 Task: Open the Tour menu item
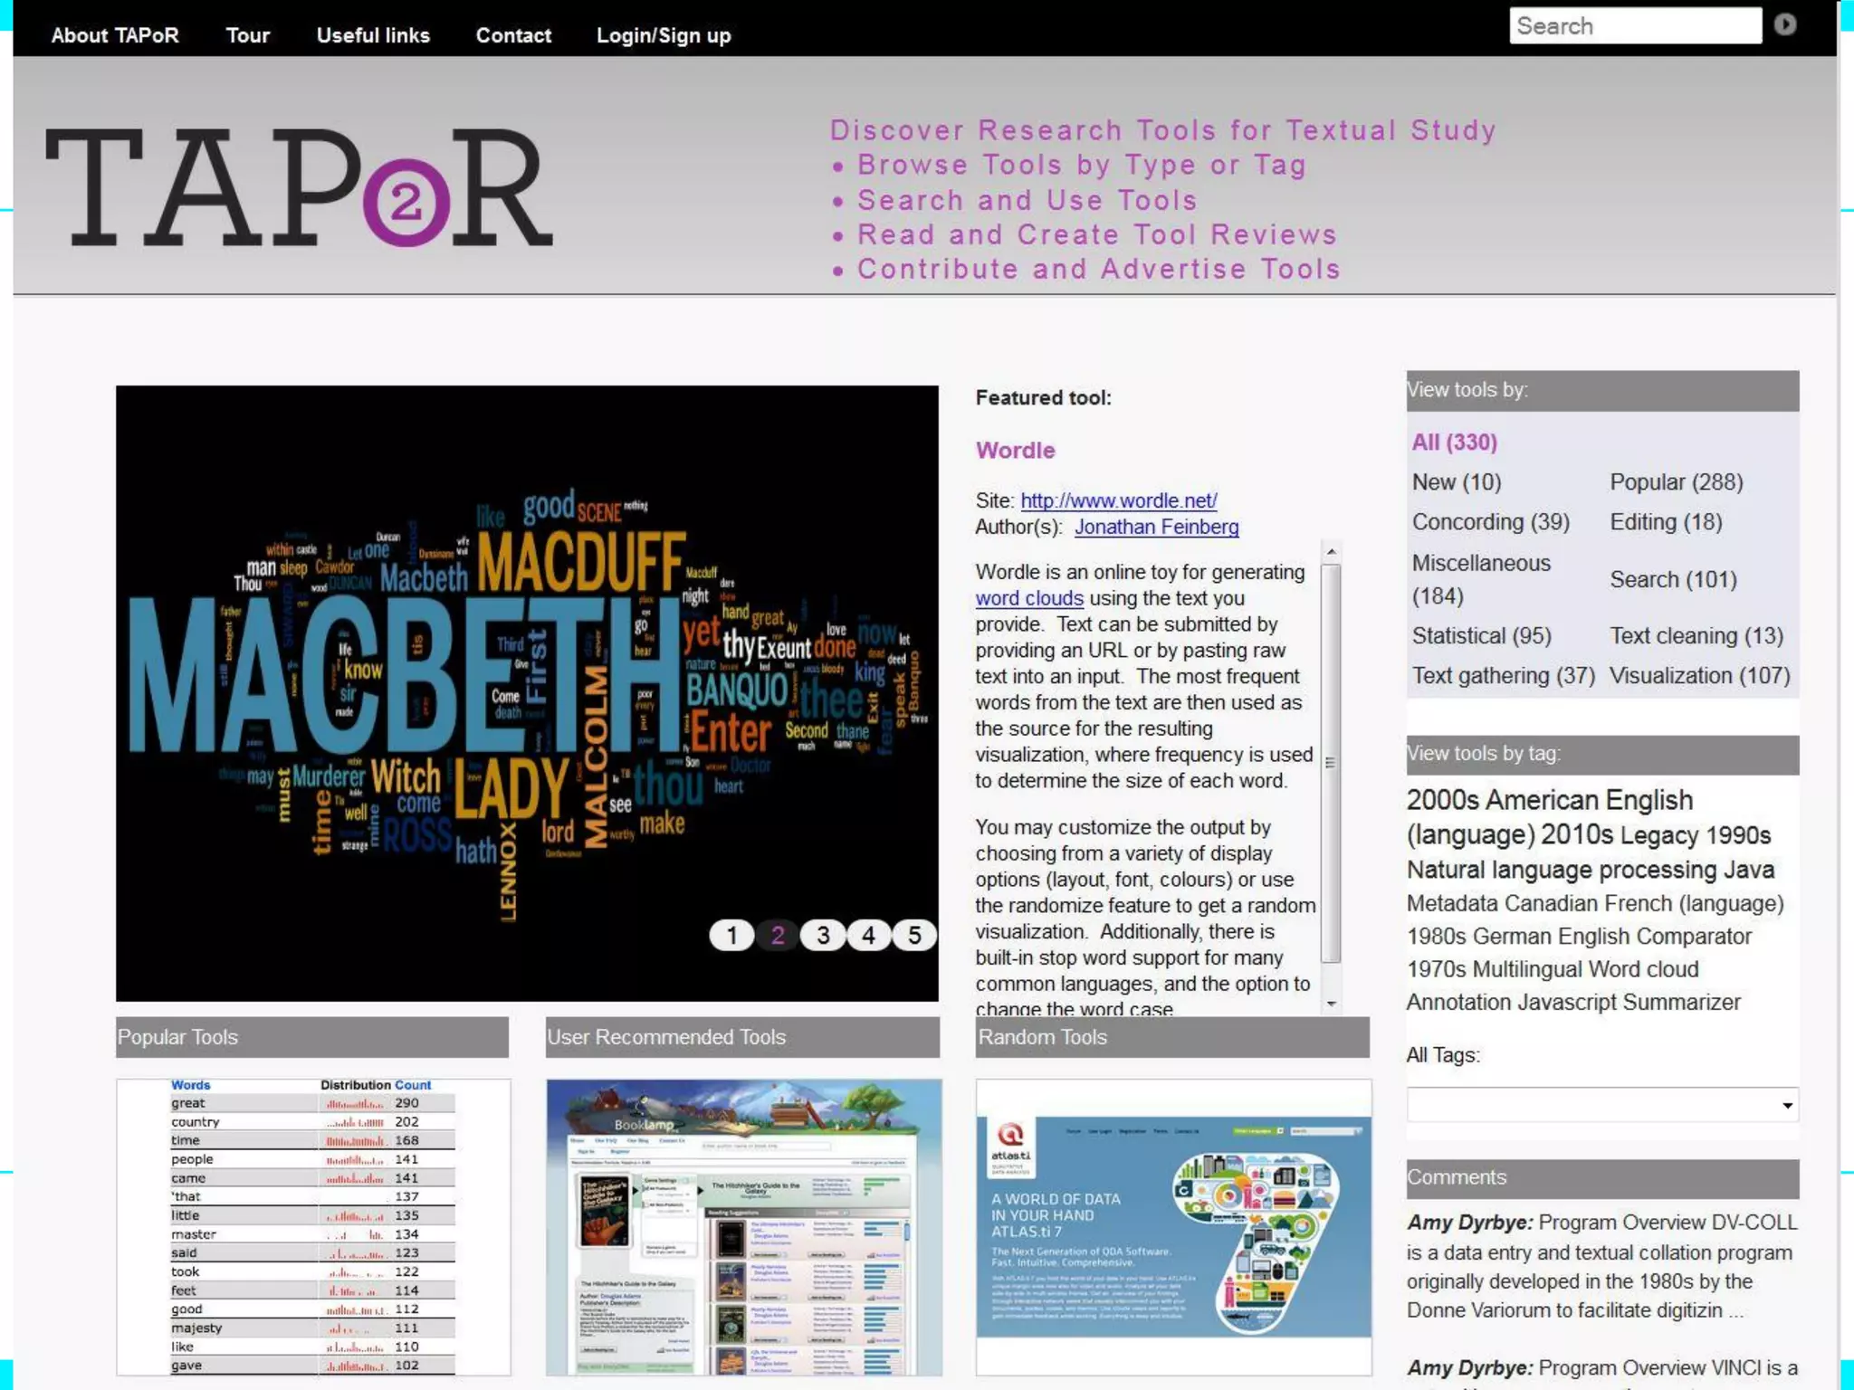[247, 35]
